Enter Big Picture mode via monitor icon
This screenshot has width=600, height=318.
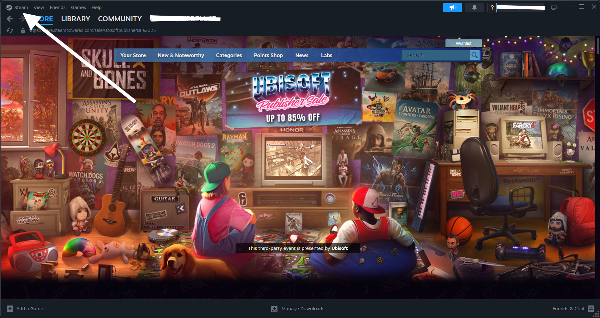click(x=554, y=7)
